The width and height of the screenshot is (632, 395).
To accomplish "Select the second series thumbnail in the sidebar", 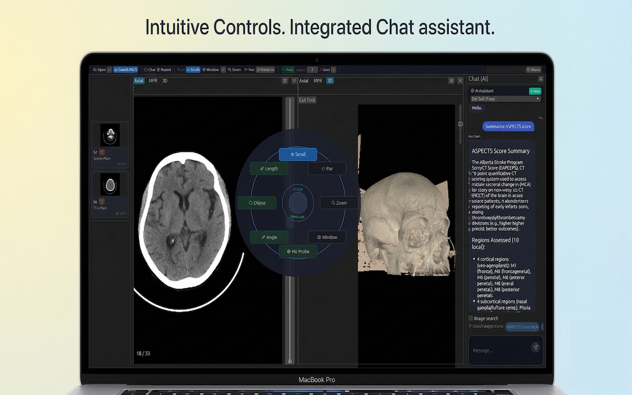I will (110, 187).
